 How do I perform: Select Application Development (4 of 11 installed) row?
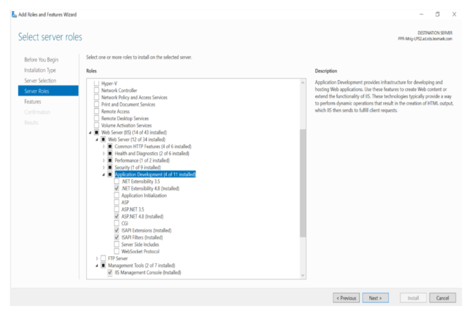click(x=155, y=174)
